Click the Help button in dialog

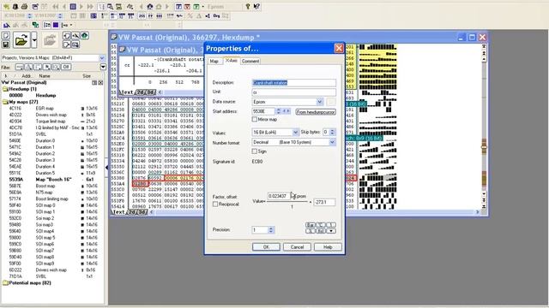[x=328, y=247]
